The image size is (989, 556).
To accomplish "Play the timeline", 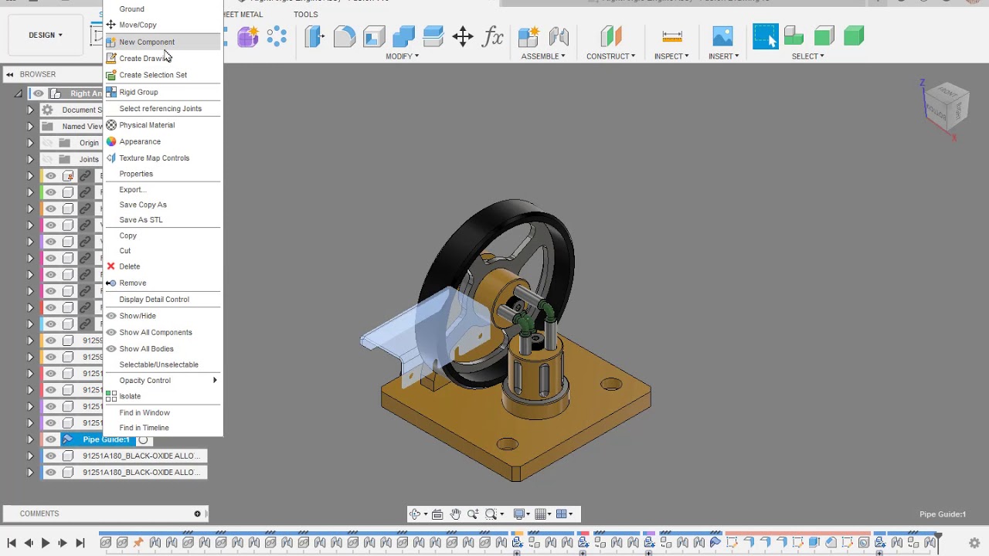I will pos(46,543).
